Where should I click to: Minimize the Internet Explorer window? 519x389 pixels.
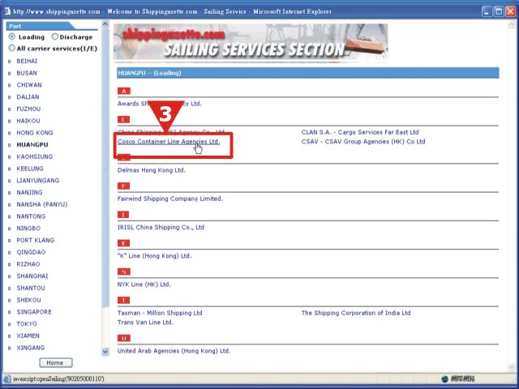pyautogui.click(x=487, y=11)
